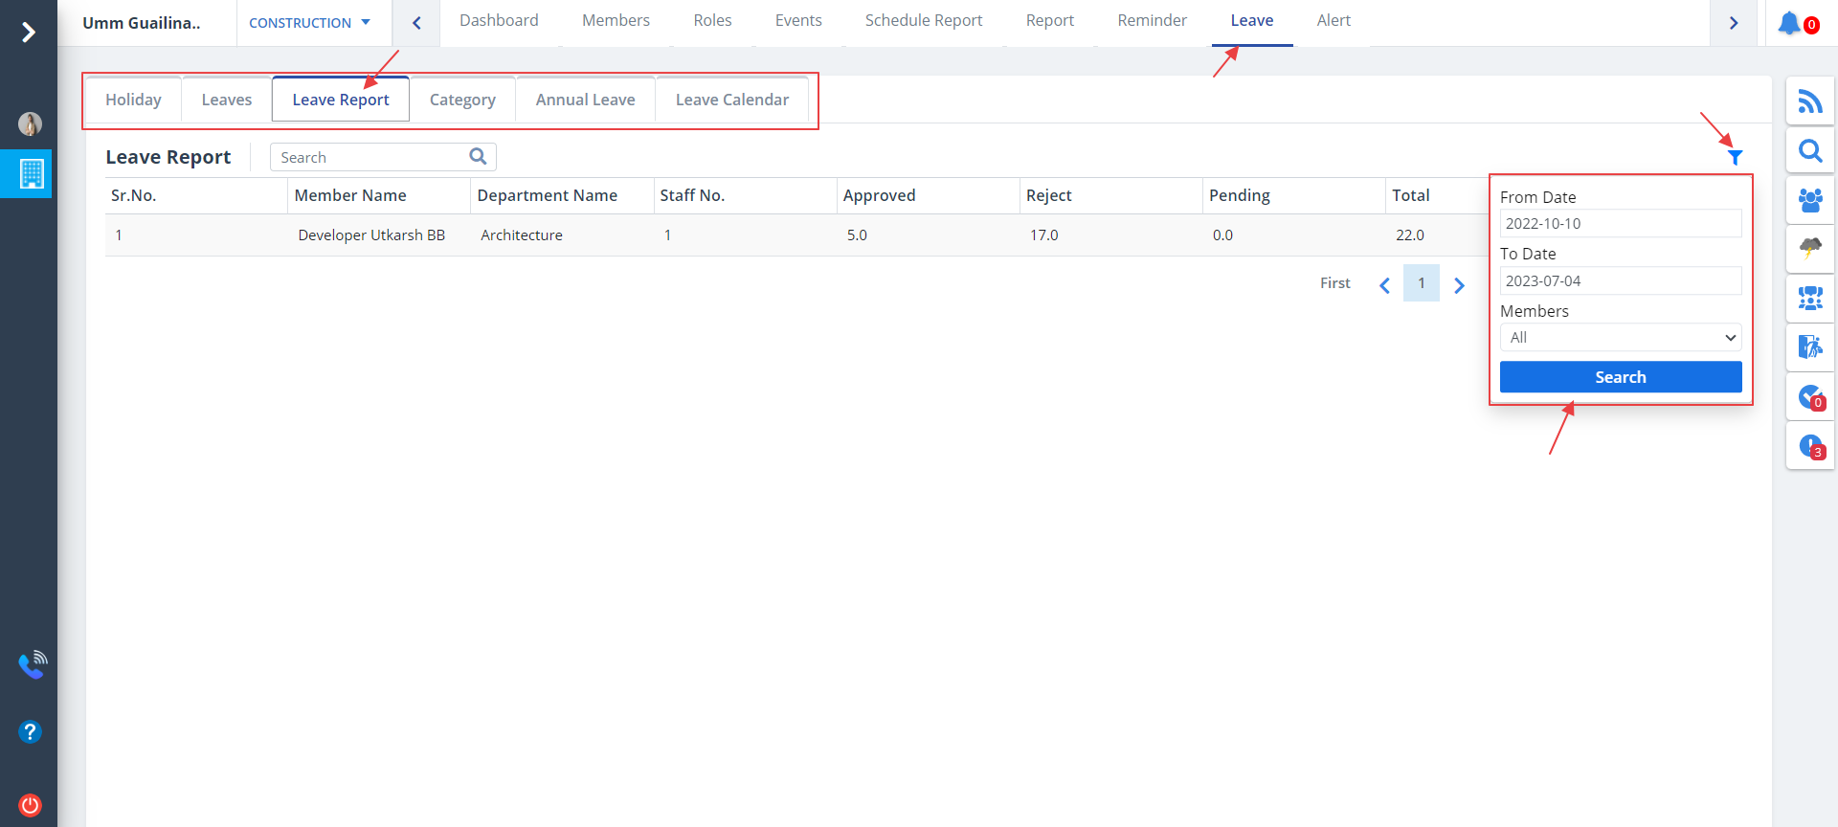Viewport: 1838px width, 827px height.
Task: Click the First pagination link
Action: click(1334, 283)
